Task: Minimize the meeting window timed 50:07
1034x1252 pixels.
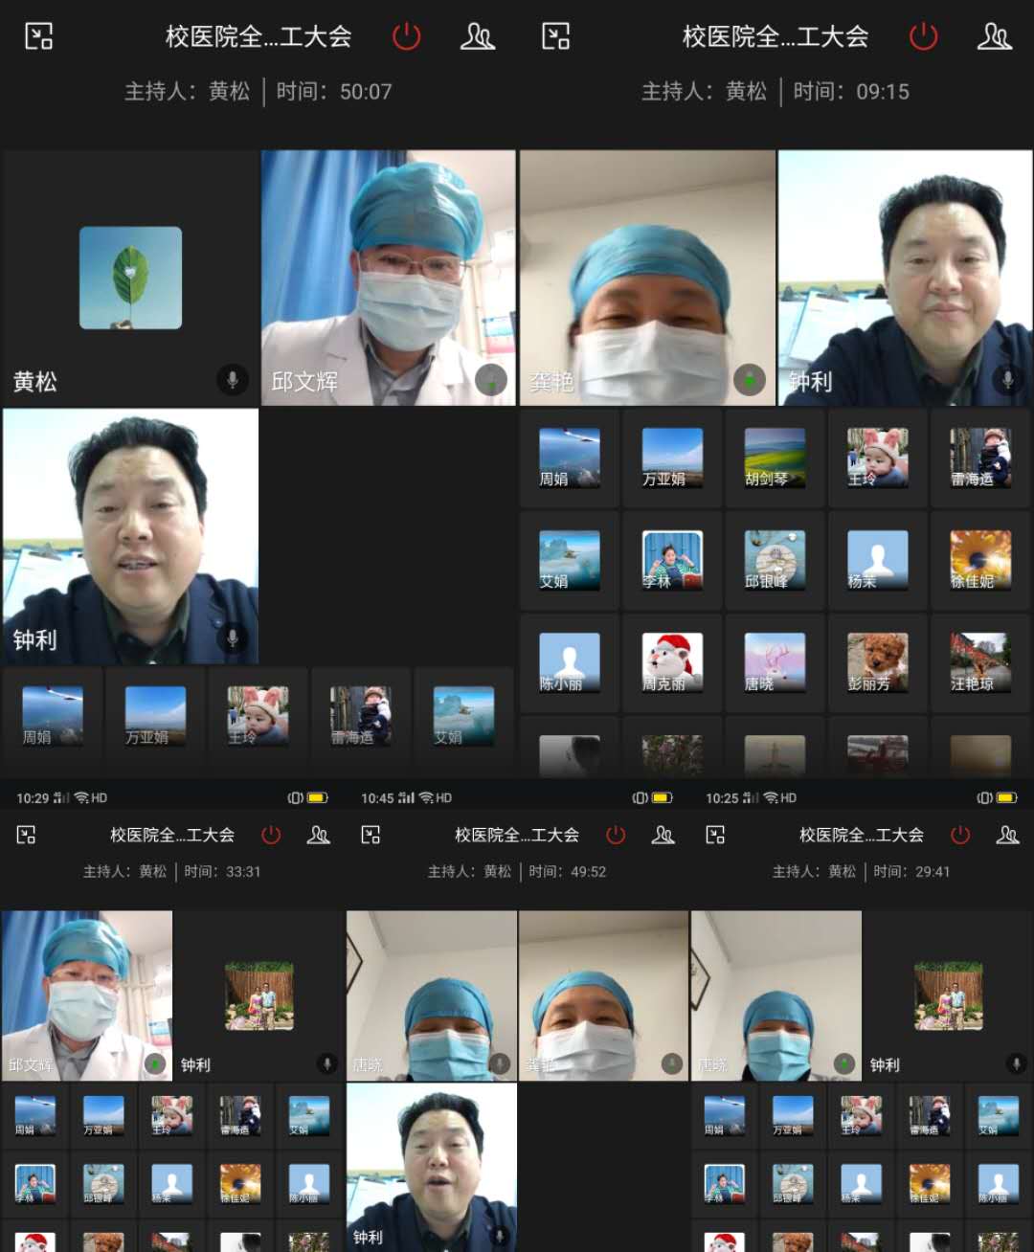Action: pyautogui.click(x=39, y=37)
